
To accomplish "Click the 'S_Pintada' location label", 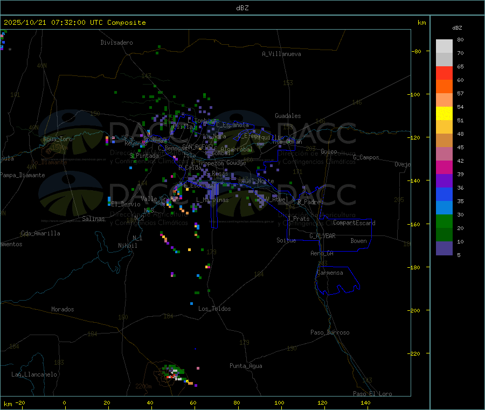I will (x=144, y=156).
